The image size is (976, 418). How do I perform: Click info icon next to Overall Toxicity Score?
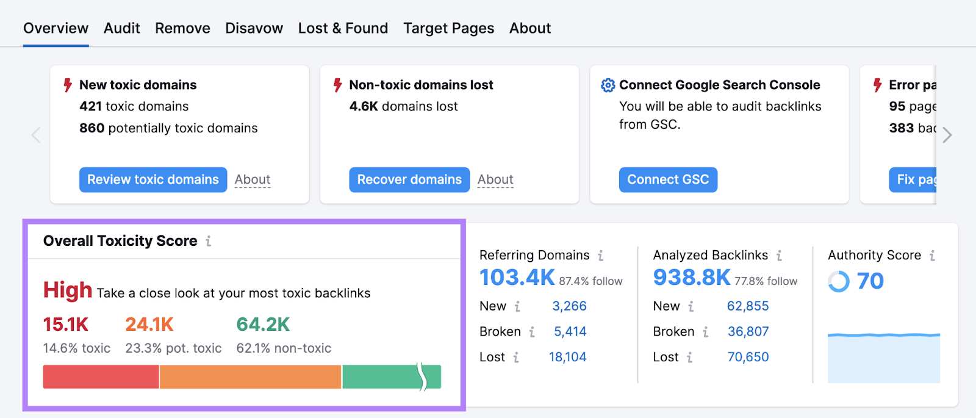209,241
